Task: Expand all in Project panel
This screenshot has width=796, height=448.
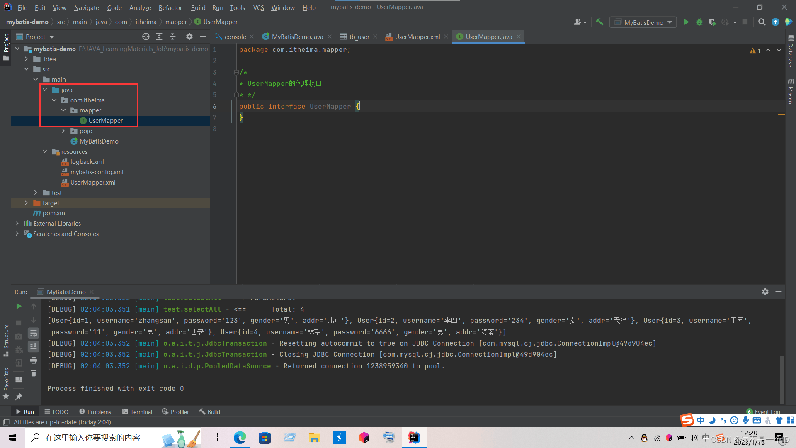Action: pos(159,37)
